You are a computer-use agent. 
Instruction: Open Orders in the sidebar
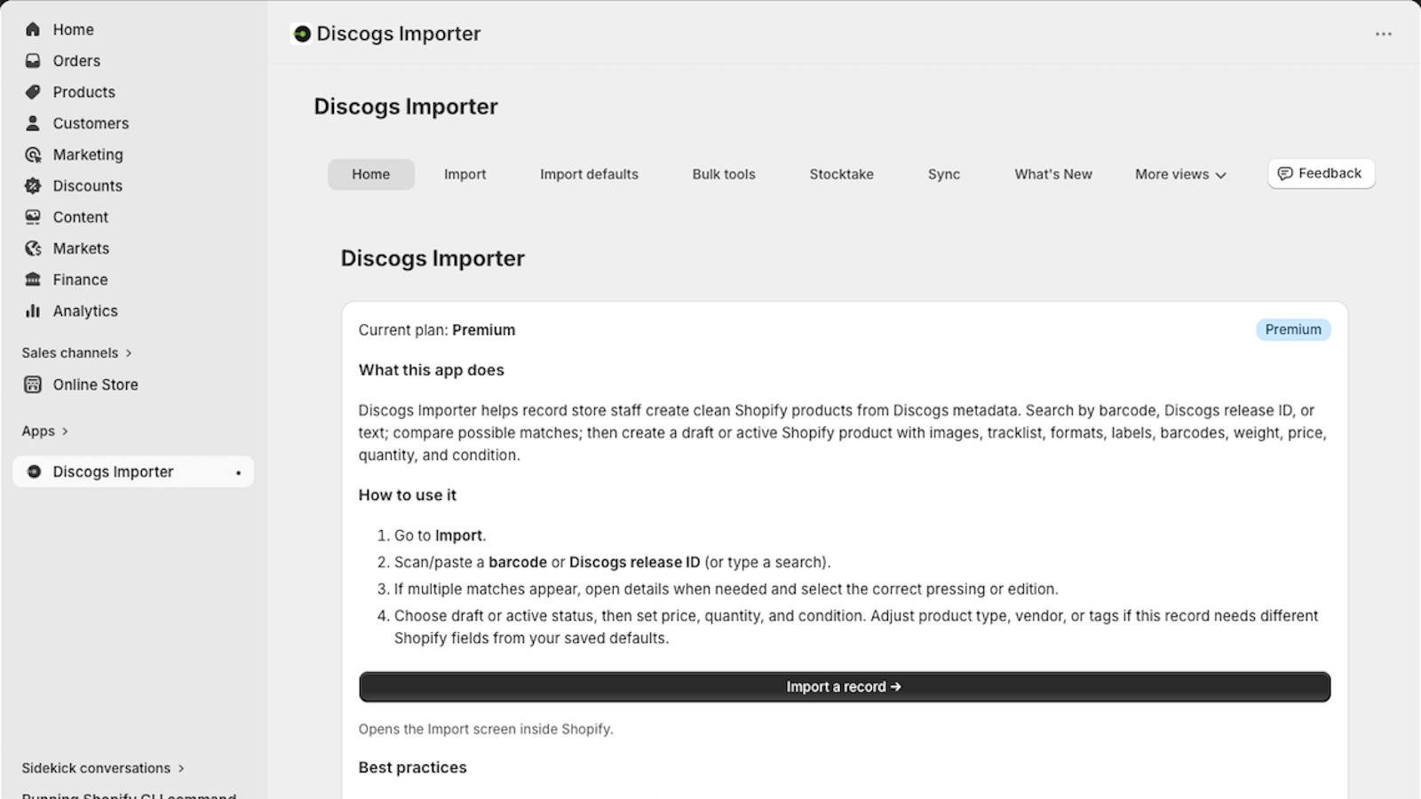[x=76, y=60]
